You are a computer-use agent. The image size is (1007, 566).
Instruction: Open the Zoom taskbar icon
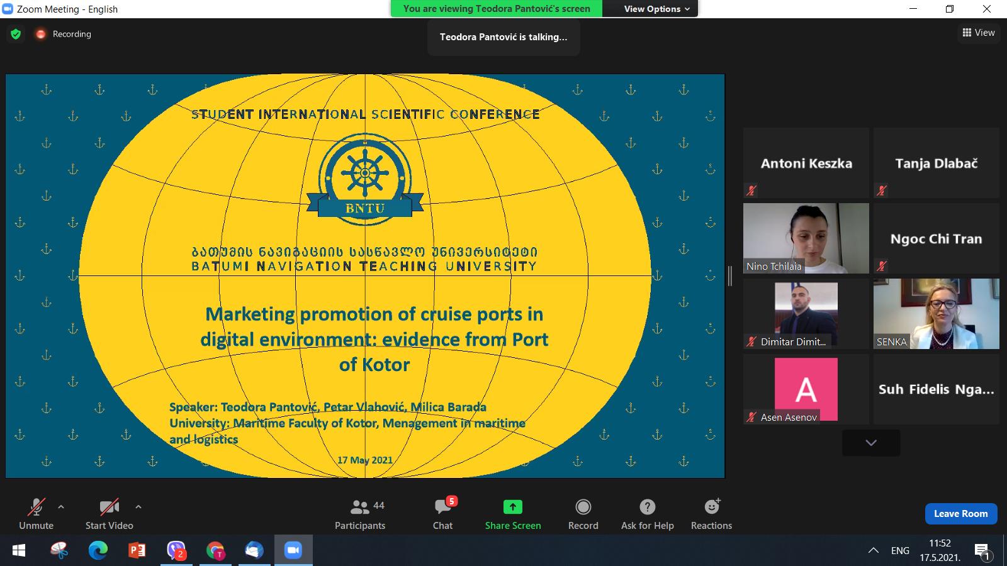(x=293, y=551)
